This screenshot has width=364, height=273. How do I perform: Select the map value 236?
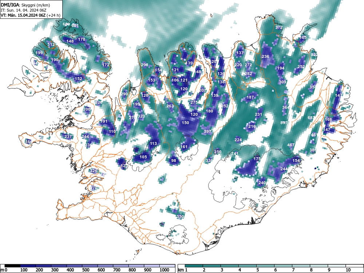265,56
